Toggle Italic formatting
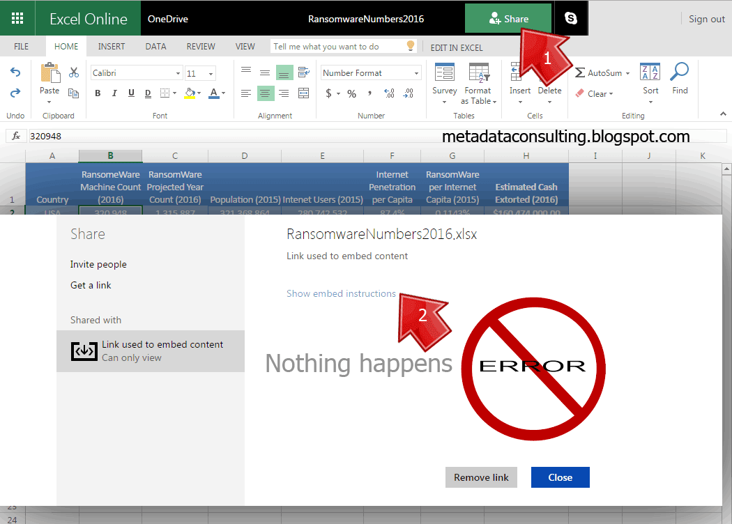732x524 pixels. tap(114, 93)
